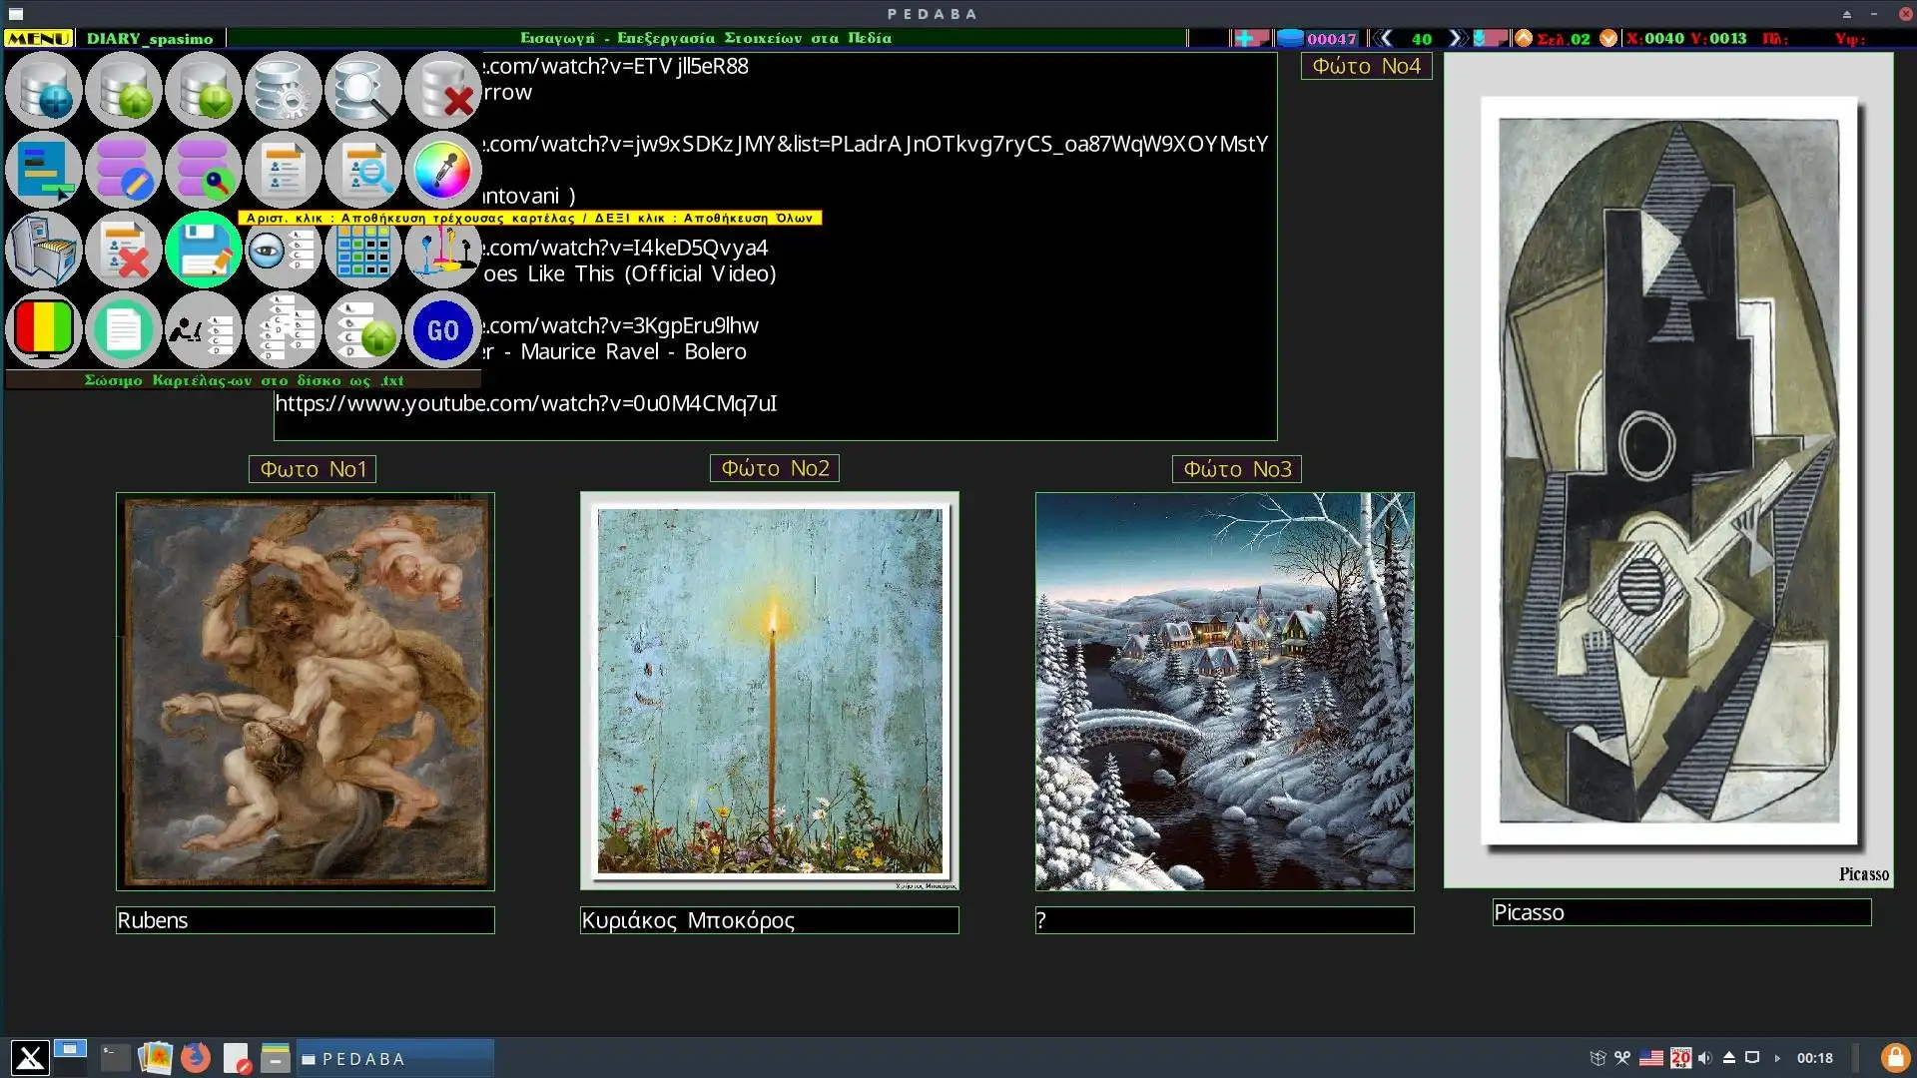The height and width of the screenshot is (1078, 1917).
Task: Select the snowy village winter painting thumbnail
Action: (x=1224, y=691)
